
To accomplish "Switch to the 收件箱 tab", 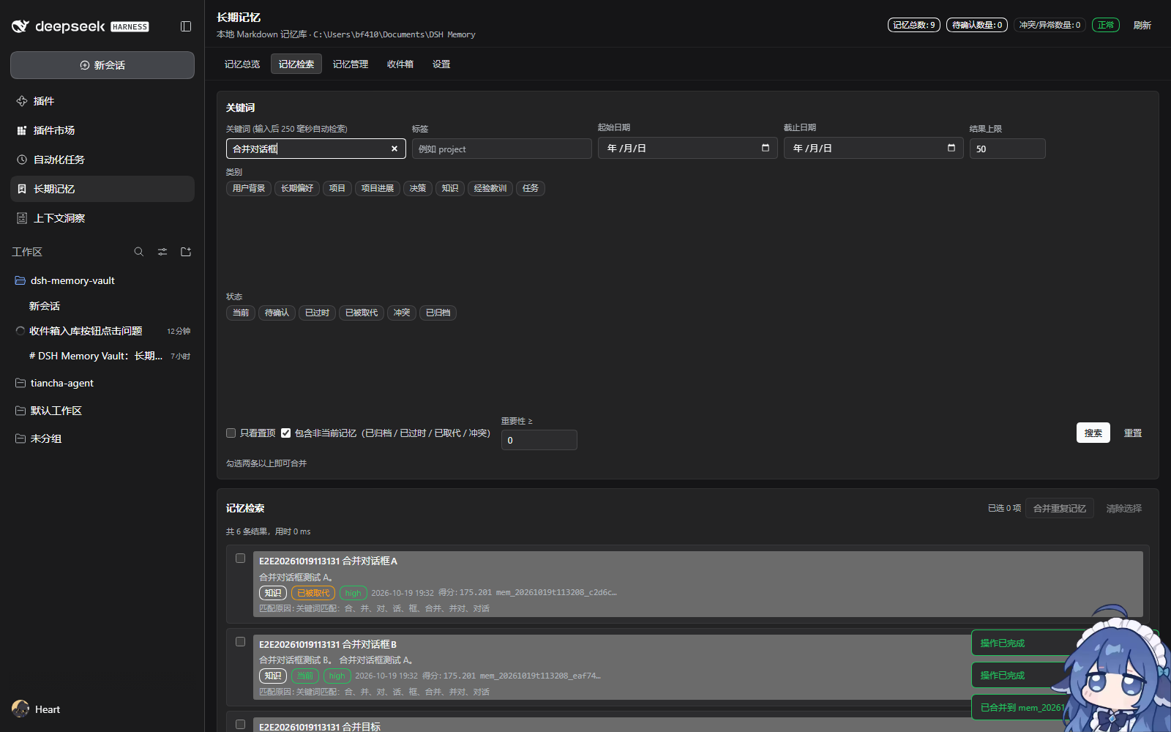I will pyautogui.click(x=400, y=64).
